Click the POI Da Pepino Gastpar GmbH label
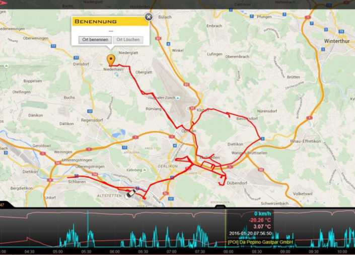355x255 pixels. click(260, 242)
